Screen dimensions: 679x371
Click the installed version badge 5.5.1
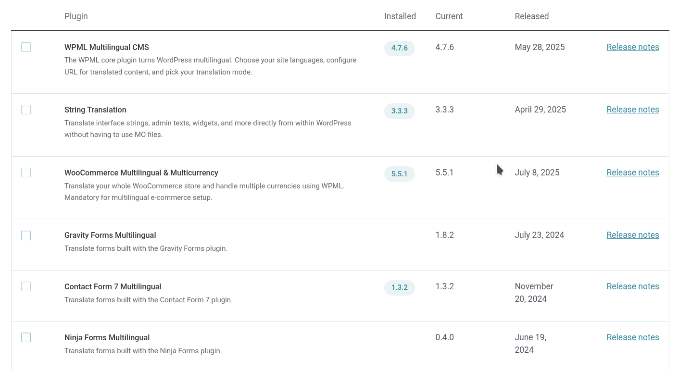[x=399, y=174]
